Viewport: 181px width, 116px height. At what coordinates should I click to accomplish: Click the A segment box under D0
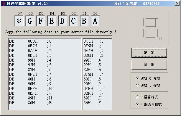[95, 21]
